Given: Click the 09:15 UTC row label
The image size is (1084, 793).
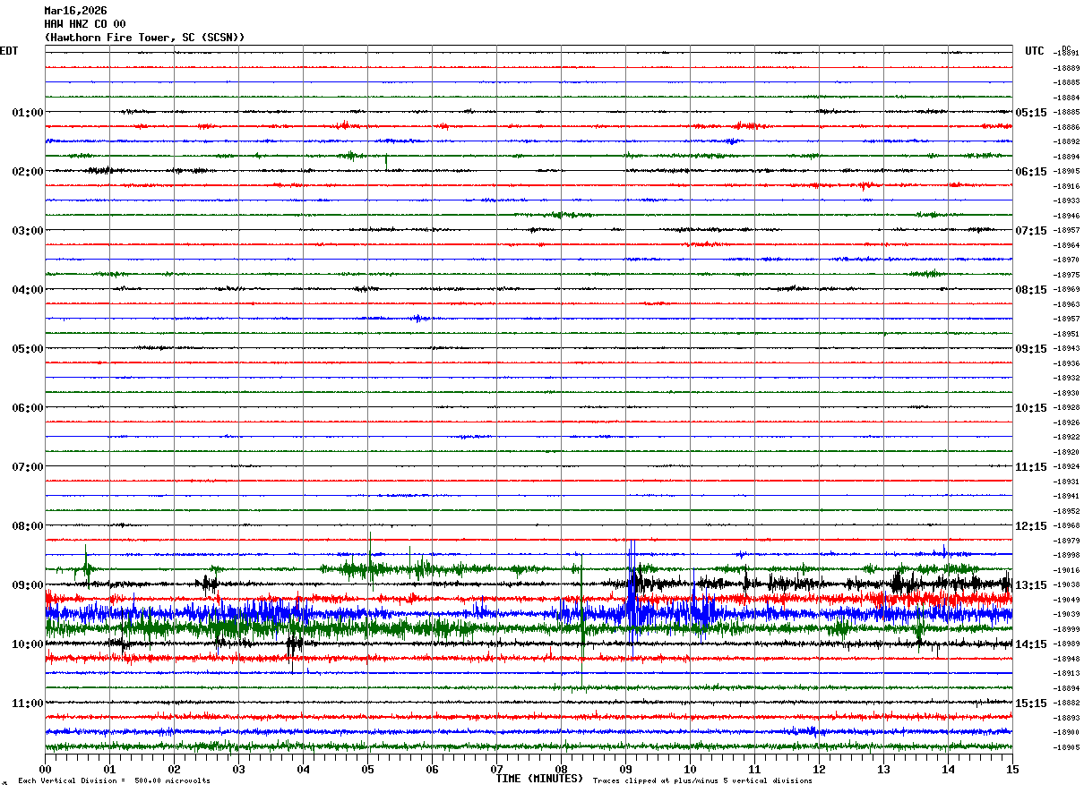Looking at the screenshot, I should pyautogui.click(x=1031, y=349).
